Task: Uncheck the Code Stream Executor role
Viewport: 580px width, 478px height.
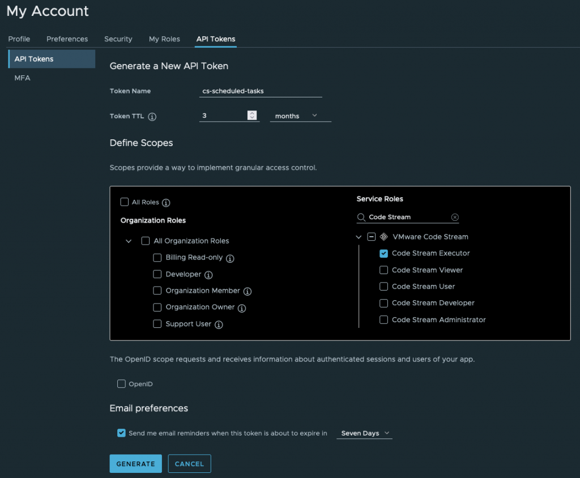Action: [383, 253]
